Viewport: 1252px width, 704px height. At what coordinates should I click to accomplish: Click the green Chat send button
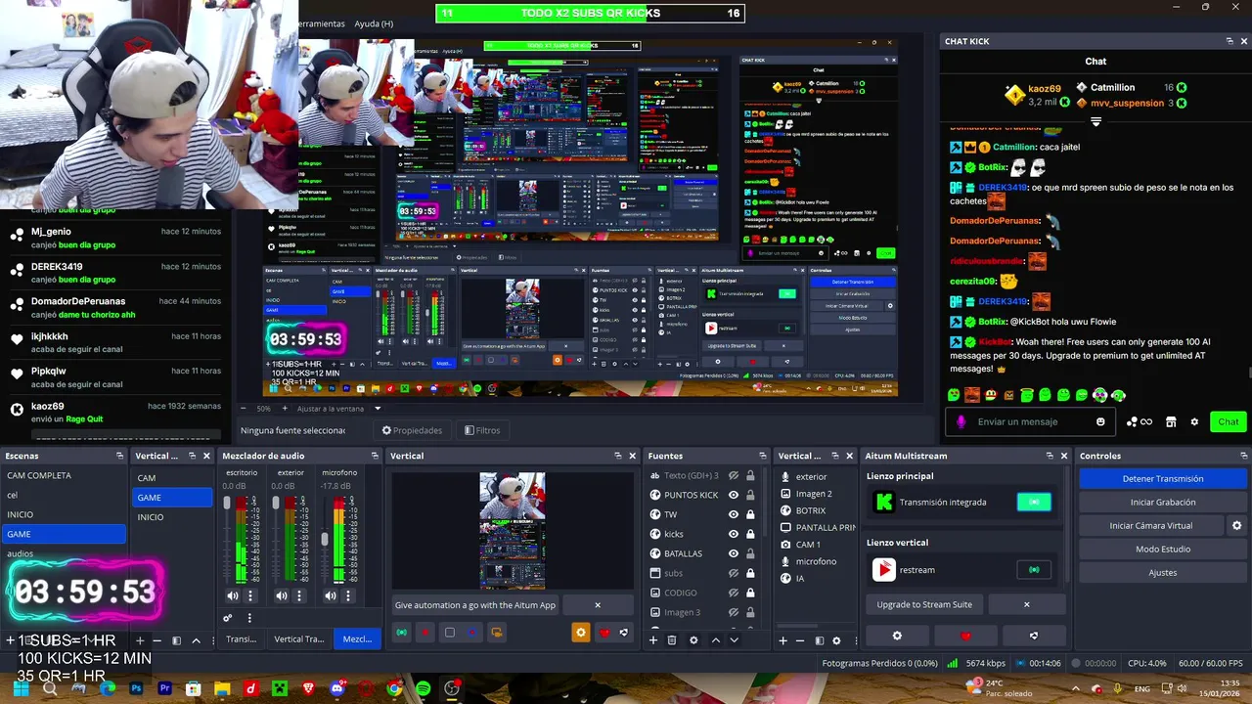pos(1229,422)
